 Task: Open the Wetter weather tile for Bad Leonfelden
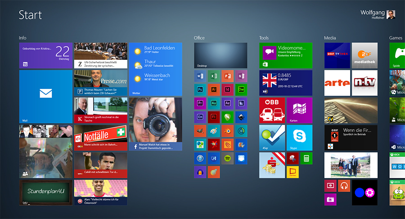[x=156, y=69]
